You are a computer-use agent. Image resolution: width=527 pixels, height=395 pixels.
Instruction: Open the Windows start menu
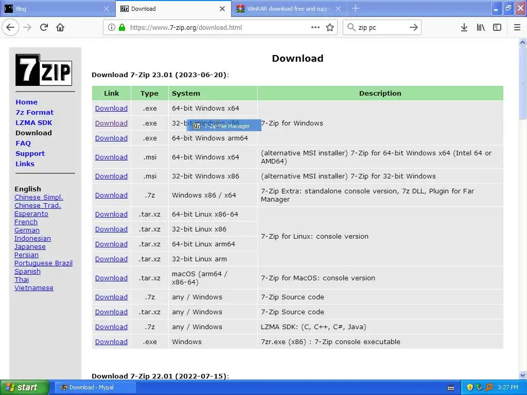pos(24,387)
